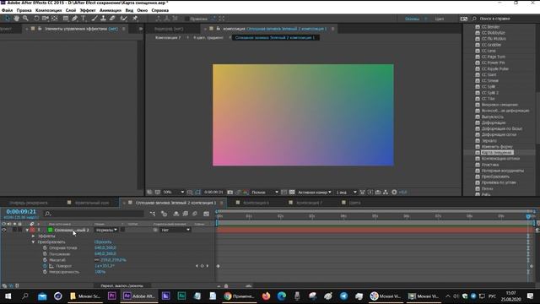This screenshot has width=540, height=304.
Task: Click the Toggle Switches / Modes button
Action: pyautogui.click(x=121, y=285)
